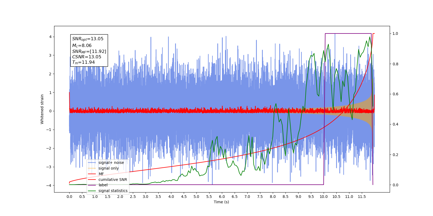
Task: Click x-axis tick label 10.0
Action: pyautogui.click(x=324, y=197)
